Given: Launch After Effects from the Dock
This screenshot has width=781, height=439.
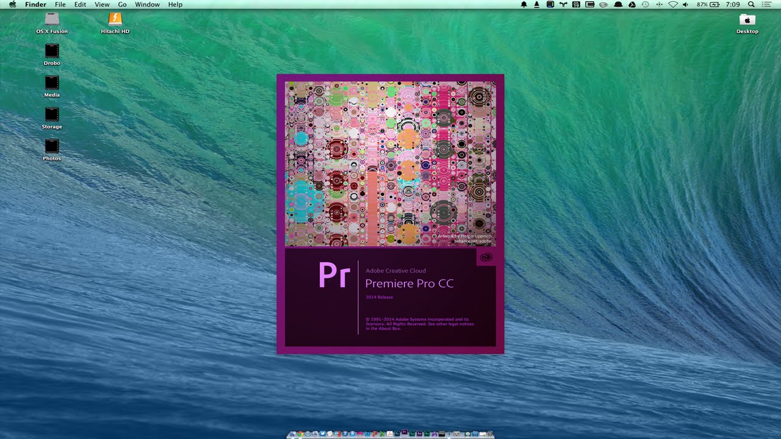Looking at the screenshot, I should pyautogui.click(x=420, y=434).
